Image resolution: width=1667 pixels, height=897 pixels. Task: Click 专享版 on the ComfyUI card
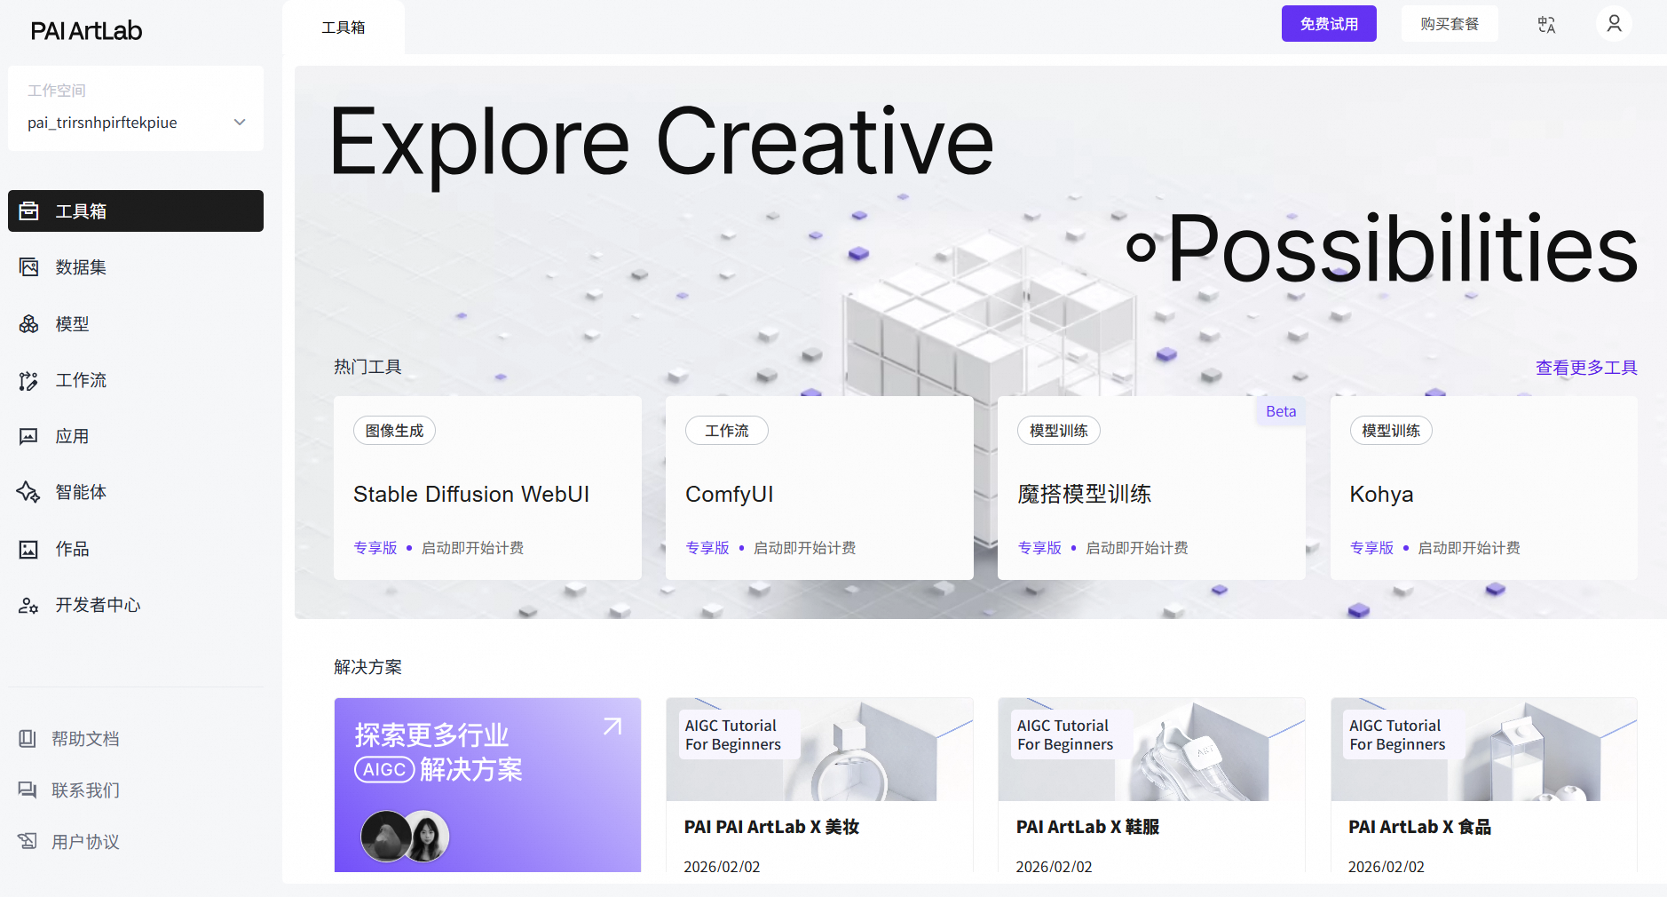point(707,548)
